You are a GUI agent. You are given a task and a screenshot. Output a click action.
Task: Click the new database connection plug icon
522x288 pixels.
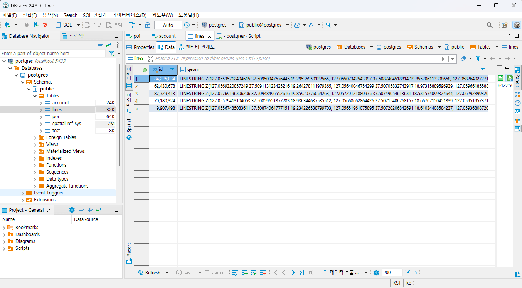[x=7, y=25]
